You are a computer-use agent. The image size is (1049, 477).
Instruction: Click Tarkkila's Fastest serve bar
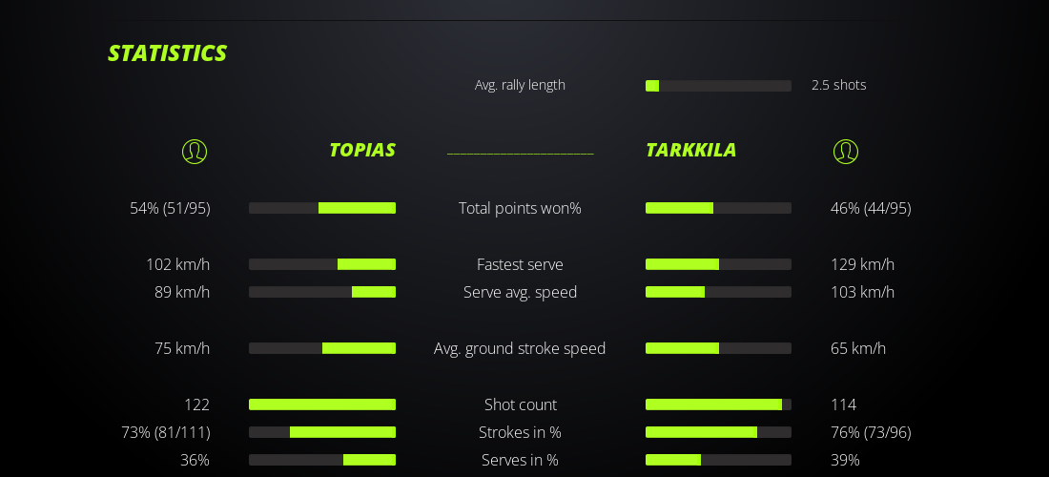pyautogui.click(x=718, y=264)
